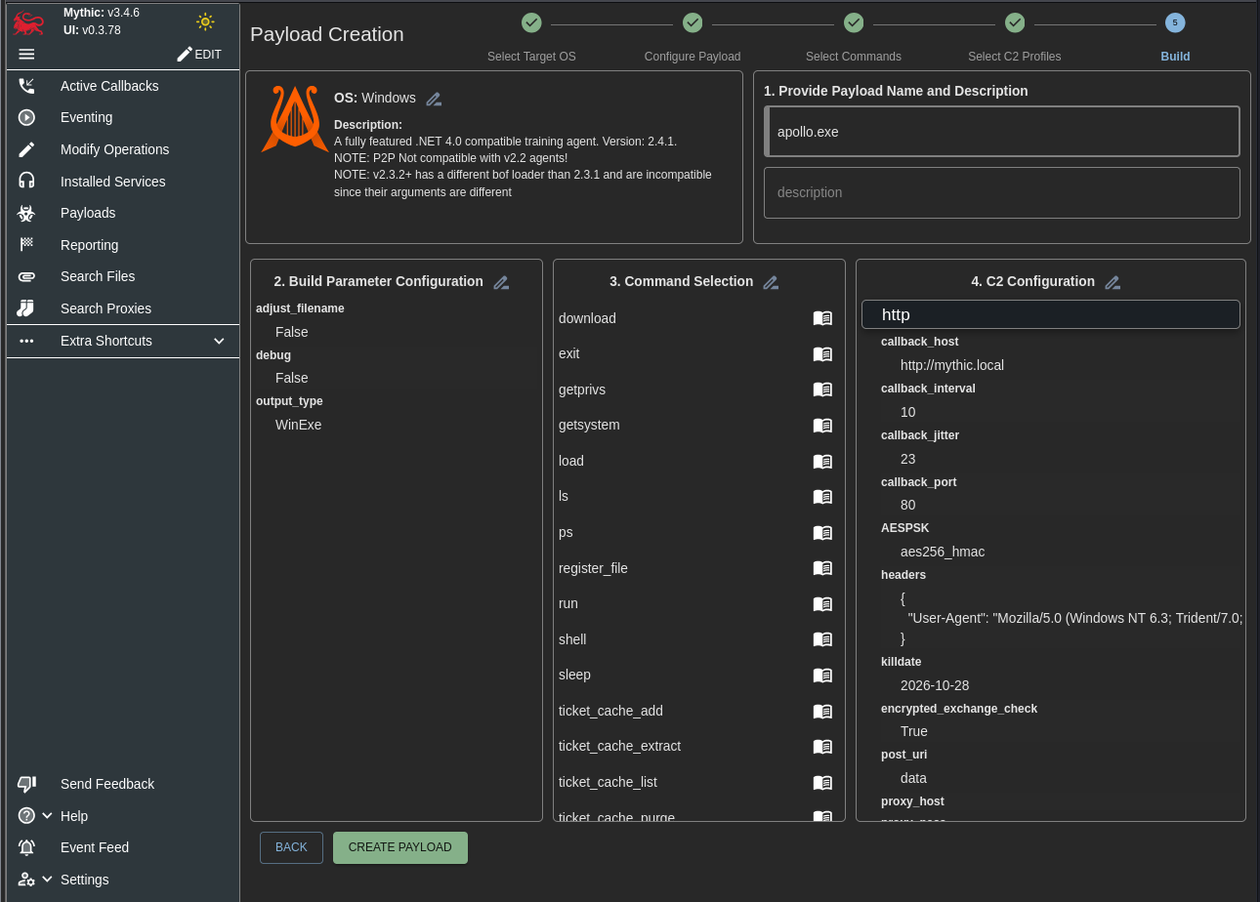This screenshot has width=1260, height=902.
Task: Expand the Extra Shortcuts section
Action: (219, 341)
